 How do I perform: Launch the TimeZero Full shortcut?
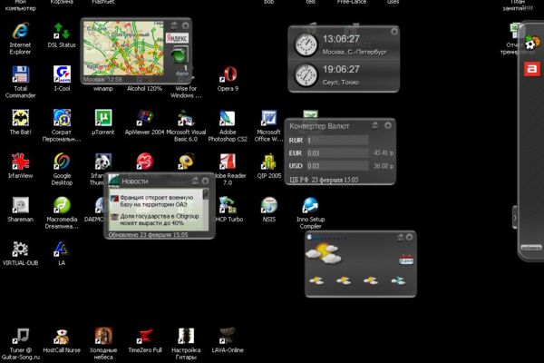click(x=145, y=337)
